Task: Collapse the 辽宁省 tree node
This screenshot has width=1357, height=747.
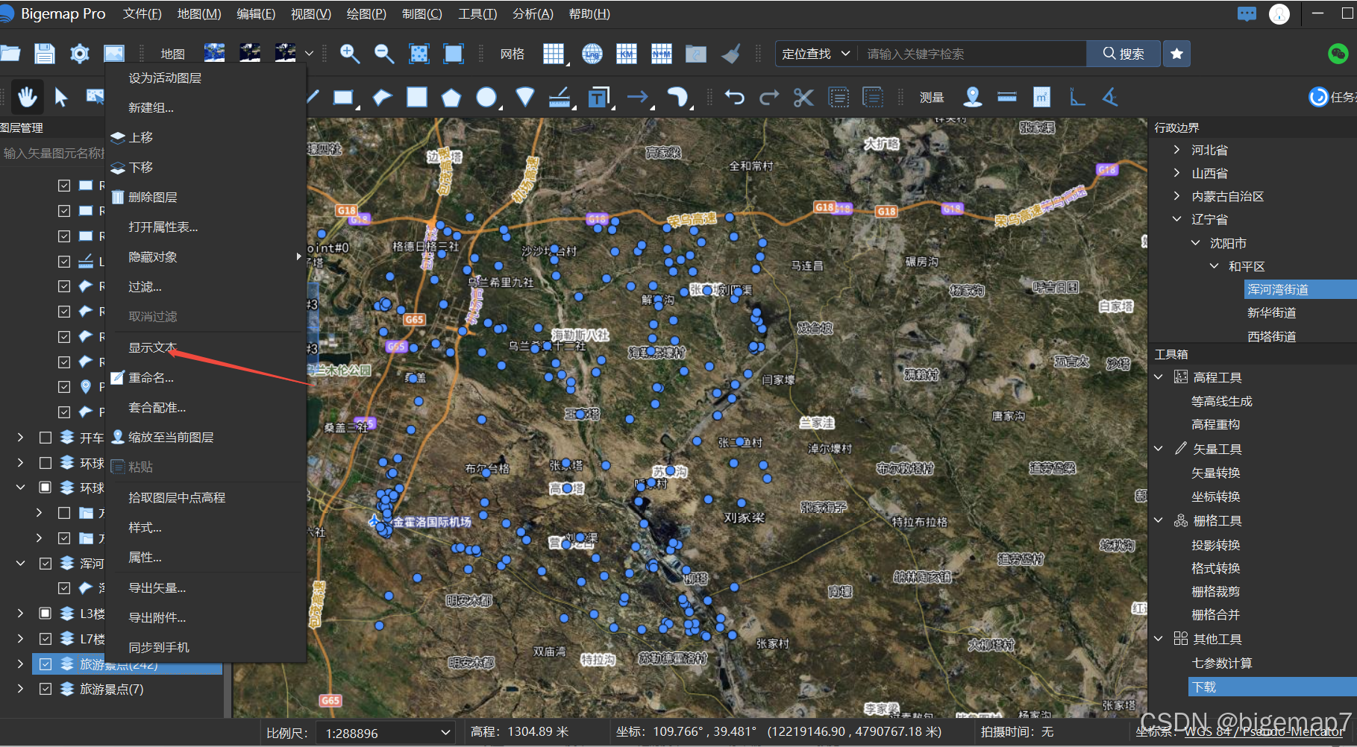Action: 1176,219
